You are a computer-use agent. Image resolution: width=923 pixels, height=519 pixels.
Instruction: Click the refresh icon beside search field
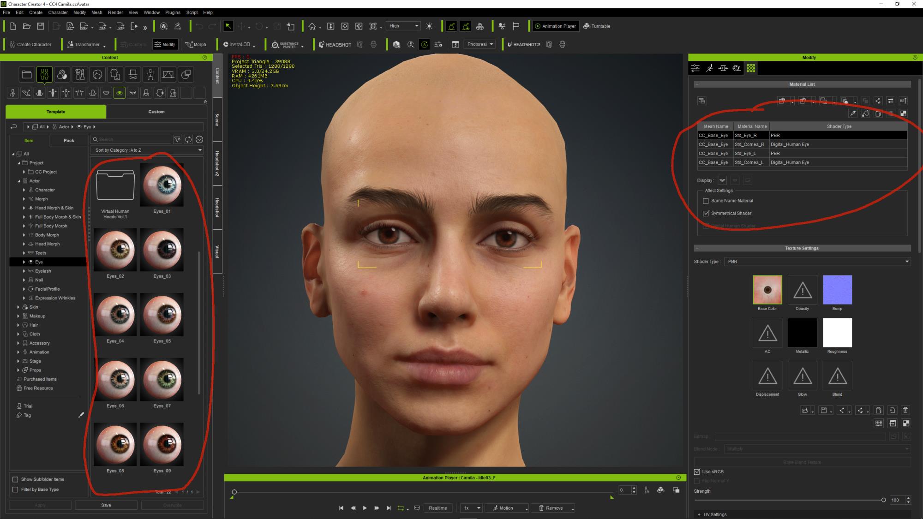click(x=188, y=139)
